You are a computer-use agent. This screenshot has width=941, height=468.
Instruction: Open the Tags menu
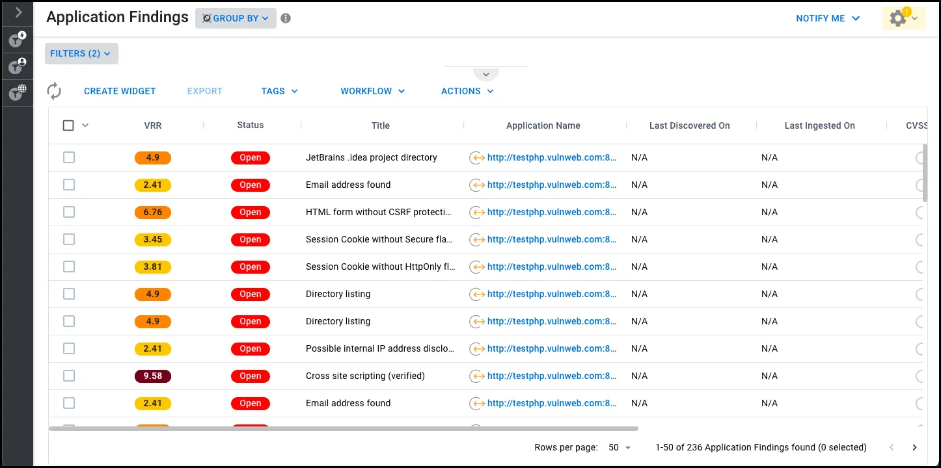click(280, 91)
